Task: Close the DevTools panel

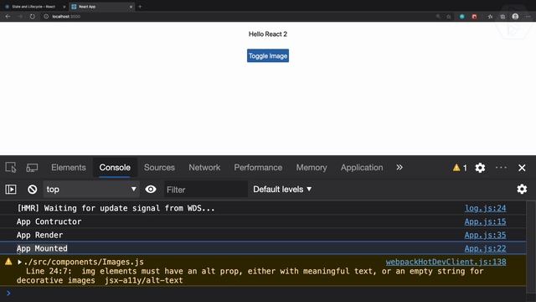Action: pyautogui.click(x=522, y=168)
